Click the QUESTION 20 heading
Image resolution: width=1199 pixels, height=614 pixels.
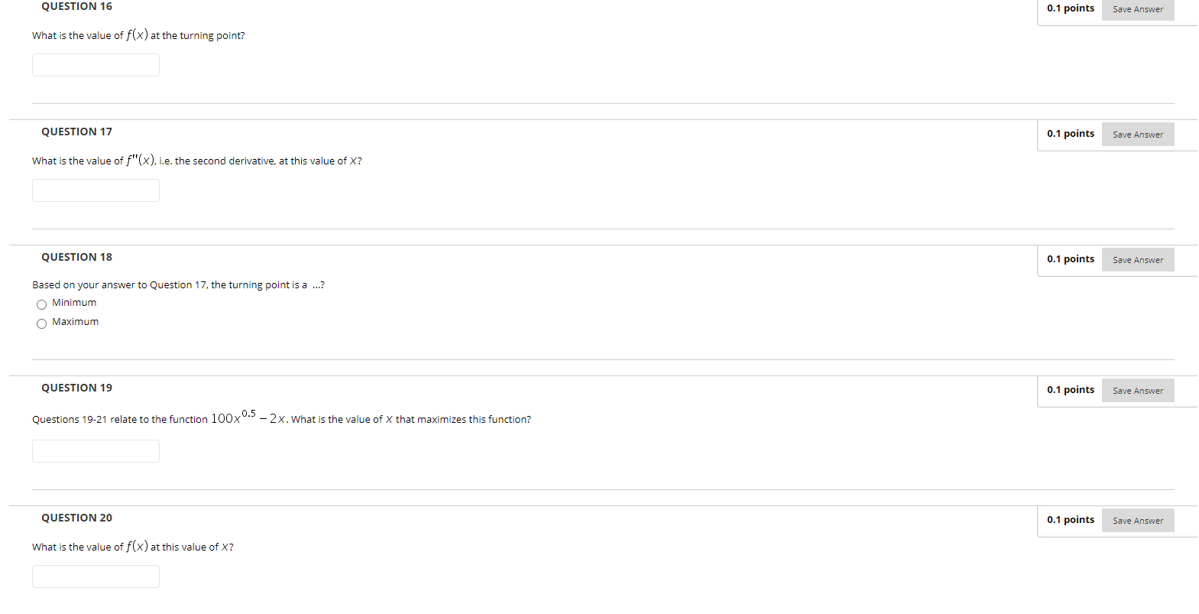coord(76,518)
